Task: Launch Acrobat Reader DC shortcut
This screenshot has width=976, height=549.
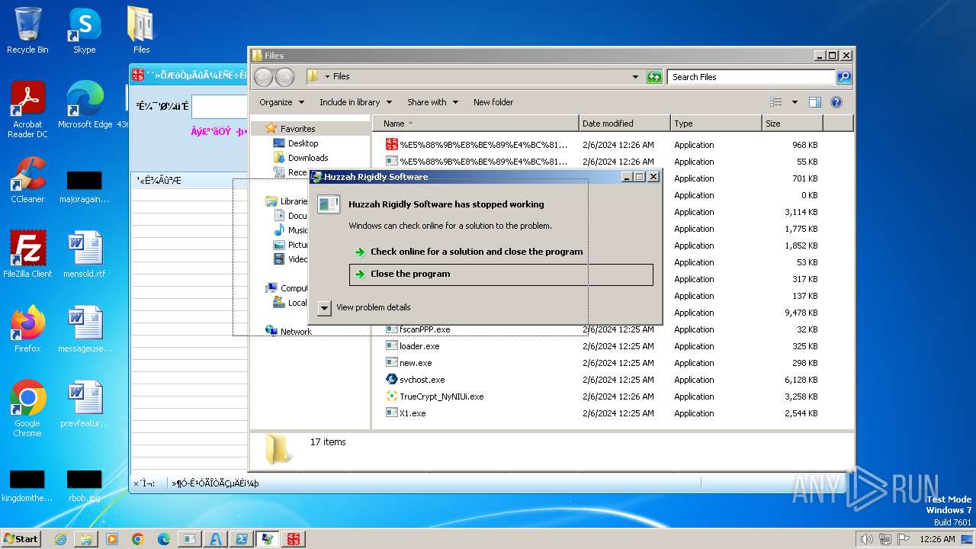Action: point(27,109)
